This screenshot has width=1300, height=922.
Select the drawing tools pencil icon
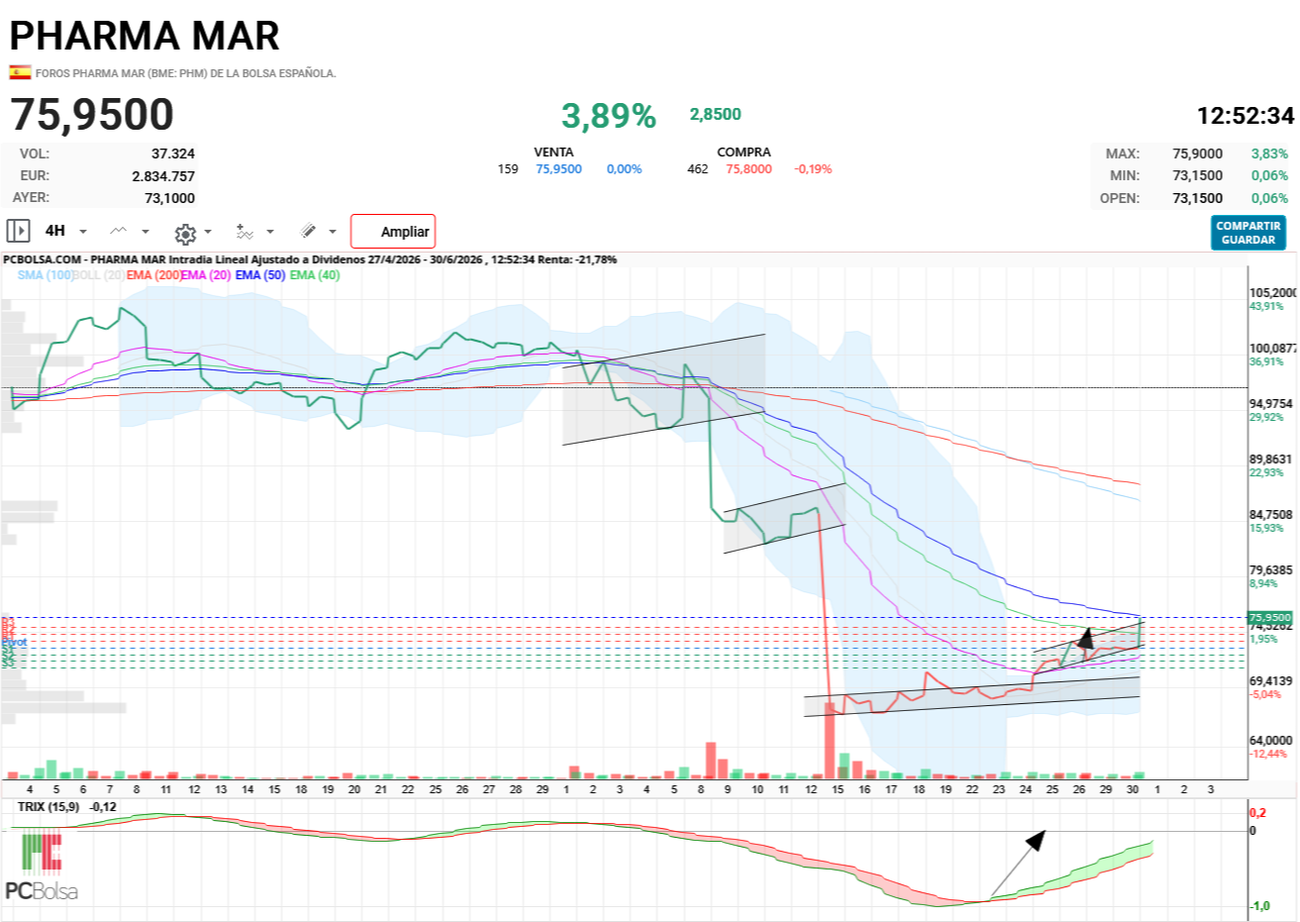click(309, 231)
